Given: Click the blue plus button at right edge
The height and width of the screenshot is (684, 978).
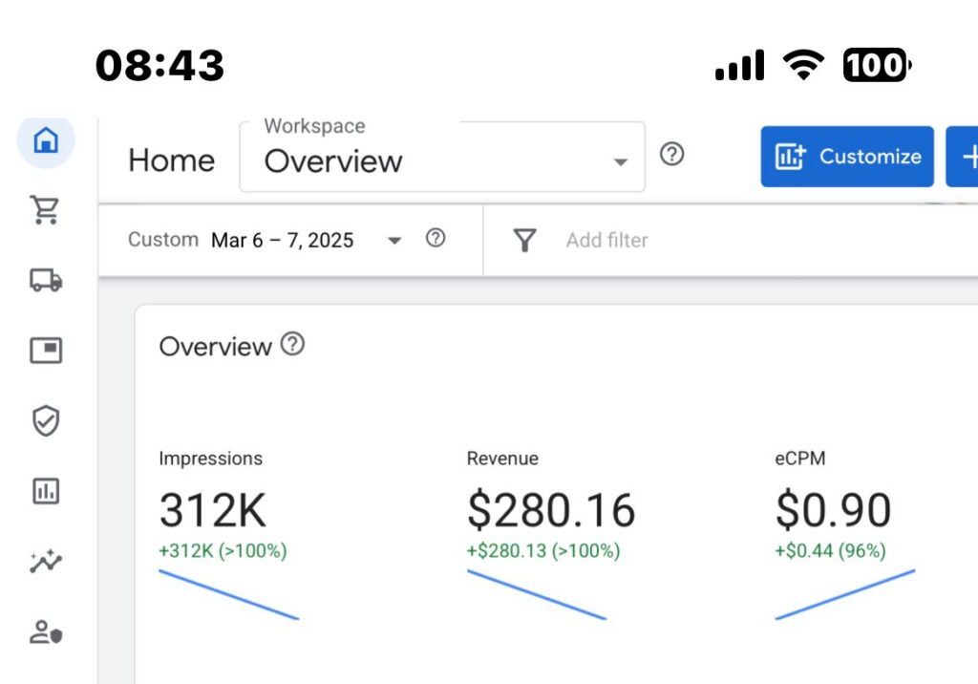Looking at the screenshot, I should coord(965,157).
